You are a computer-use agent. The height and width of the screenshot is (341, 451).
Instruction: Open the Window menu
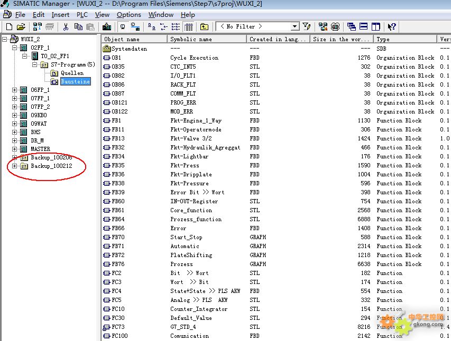pos(161,15)
